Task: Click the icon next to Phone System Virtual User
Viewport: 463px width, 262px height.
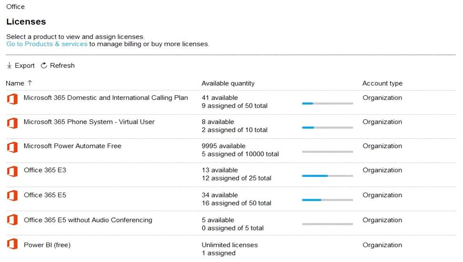Action: coord(12,123)
